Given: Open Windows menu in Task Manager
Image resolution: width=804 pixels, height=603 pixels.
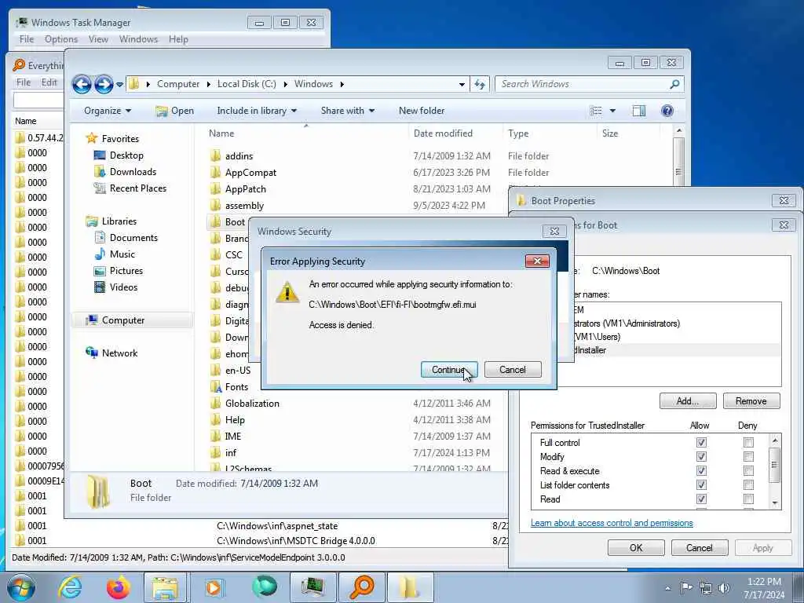Looking at the screenshot, I should (x=138, y=39).
